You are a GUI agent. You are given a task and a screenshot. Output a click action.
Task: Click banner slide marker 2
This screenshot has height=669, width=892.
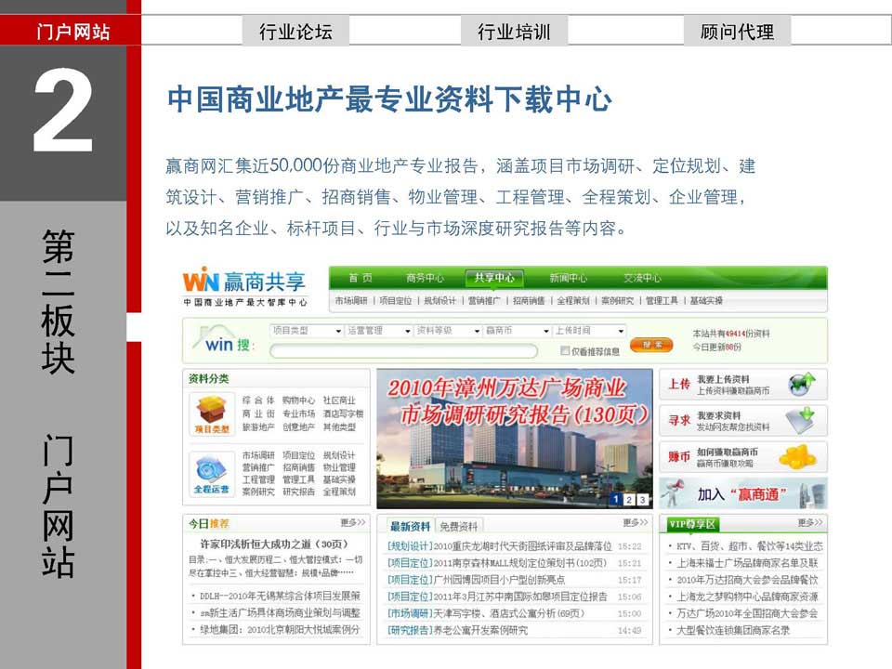[x=629, y=499]
